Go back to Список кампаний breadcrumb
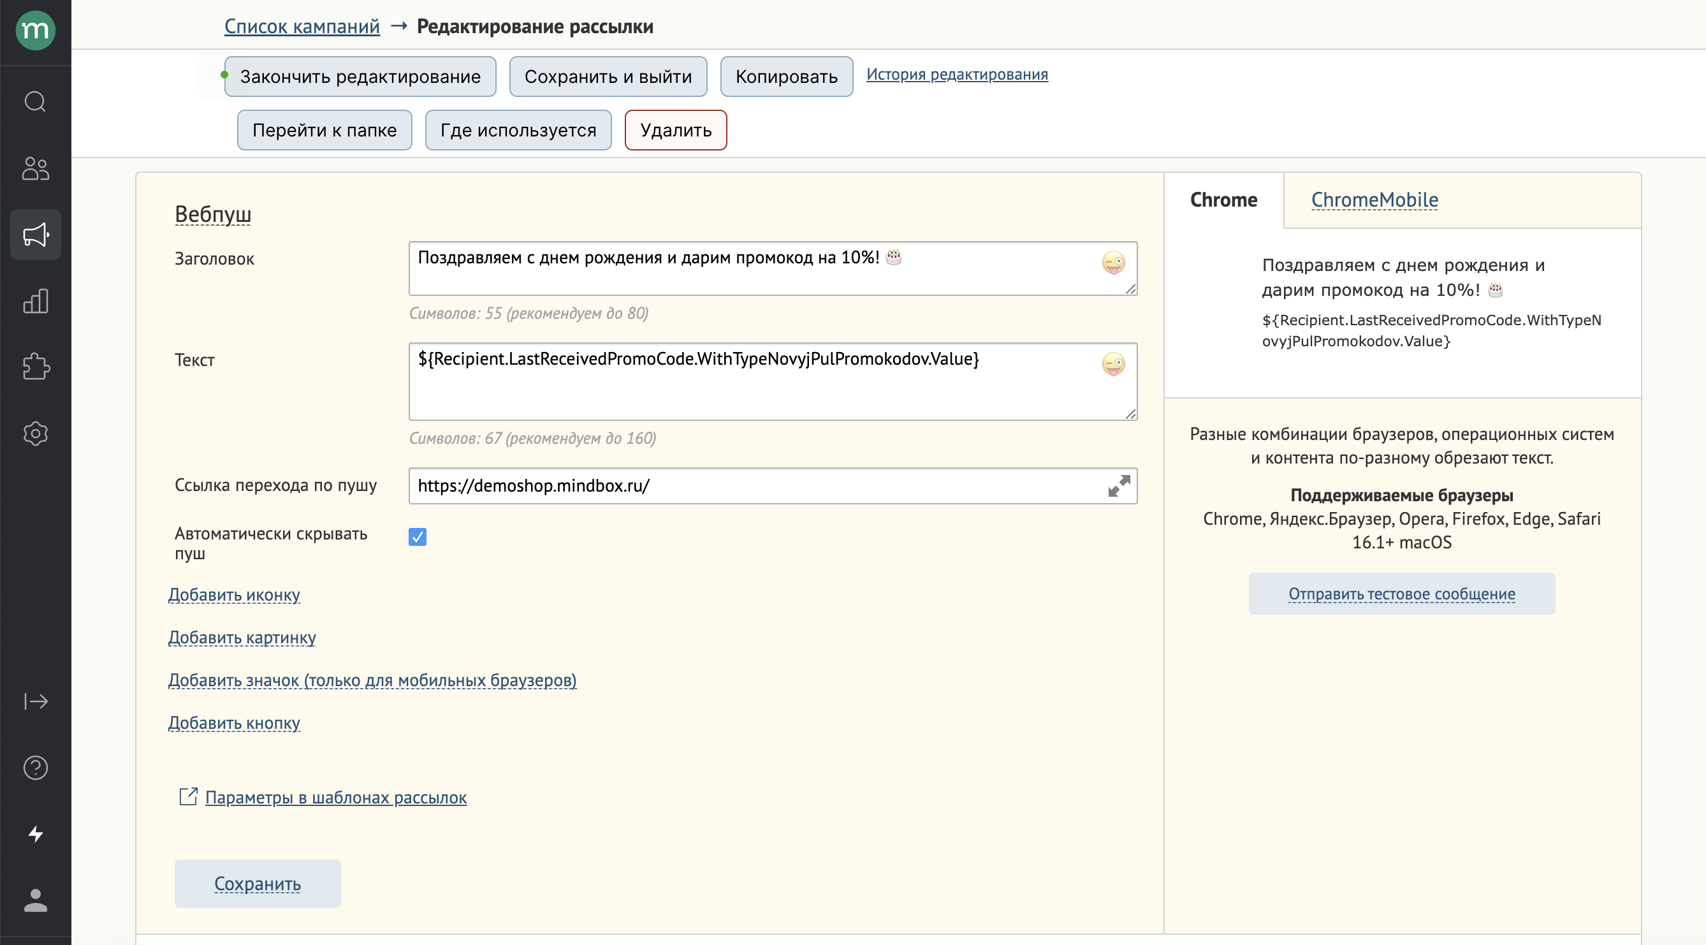The image size is (1706, 945). click(x=302, y=26)
